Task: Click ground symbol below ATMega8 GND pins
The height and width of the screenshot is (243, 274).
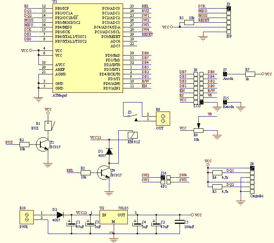Action: point(38,99)
